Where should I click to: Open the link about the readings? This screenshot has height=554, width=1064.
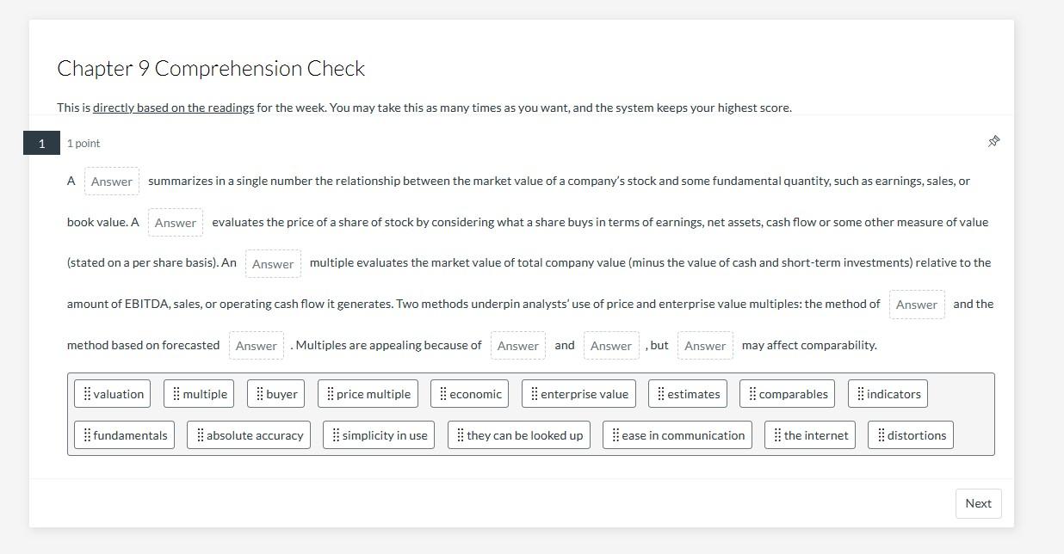[x=172, y=107]
